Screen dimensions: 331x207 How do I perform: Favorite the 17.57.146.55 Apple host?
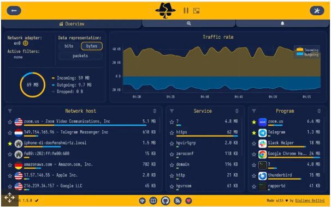click(x=10, y=176)
